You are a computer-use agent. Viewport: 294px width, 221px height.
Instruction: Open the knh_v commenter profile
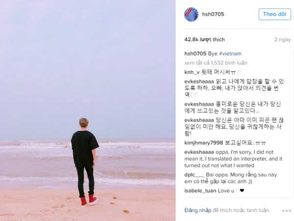[192, 72]
